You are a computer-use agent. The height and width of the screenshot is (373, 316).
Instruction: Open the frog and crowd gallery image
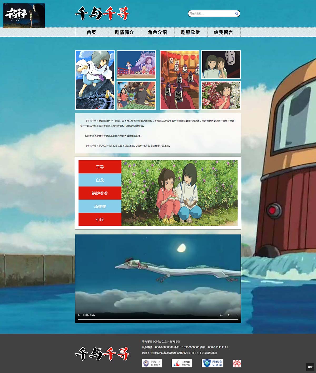[x=136, y=95]
